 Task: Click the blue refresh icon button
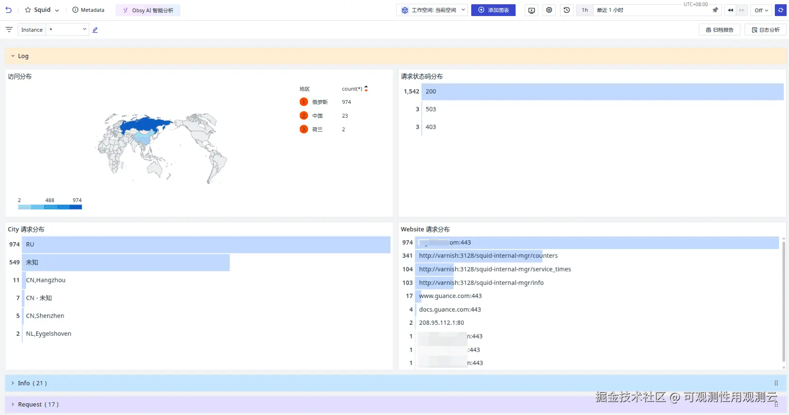tap(781, 10)
